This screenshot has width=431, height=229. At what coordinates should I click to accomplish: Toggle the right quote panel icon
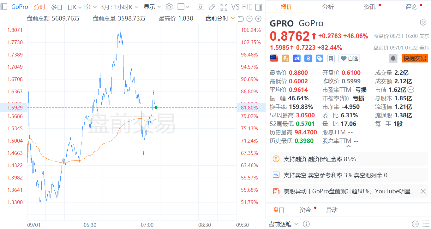[258, 7]
